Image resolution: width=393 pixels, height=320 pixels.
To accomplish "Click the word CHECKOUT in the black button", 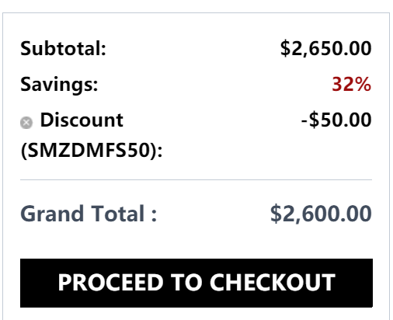I will pyautogui.click(x=273, y=283).
